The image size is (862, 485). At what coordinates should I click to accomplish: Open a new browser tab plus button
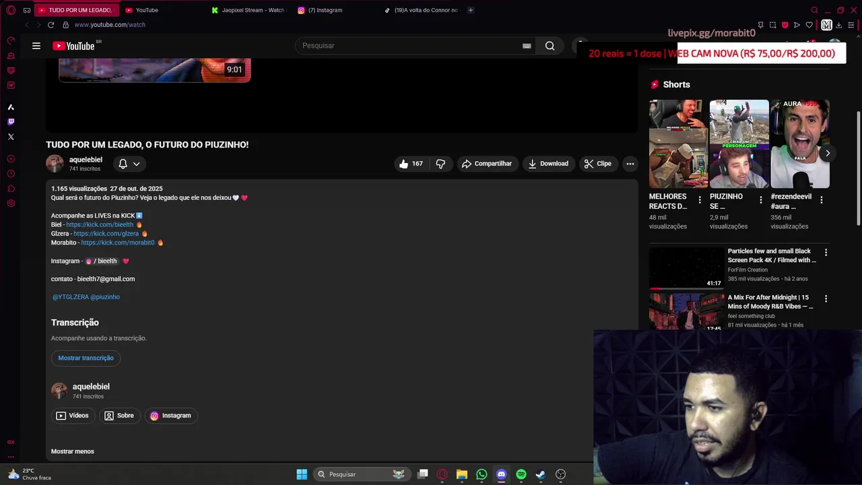tap(471, 10)
